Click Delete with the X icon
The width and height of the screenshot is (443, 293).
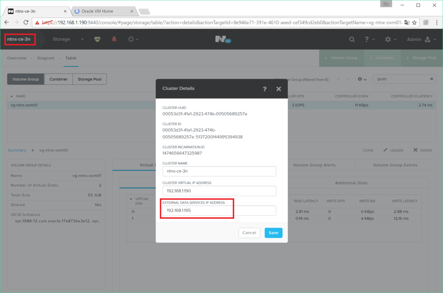(x=423, y=150)
